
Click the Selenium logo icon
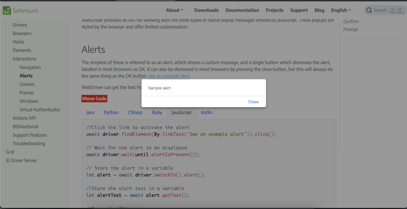pos(7,10)
